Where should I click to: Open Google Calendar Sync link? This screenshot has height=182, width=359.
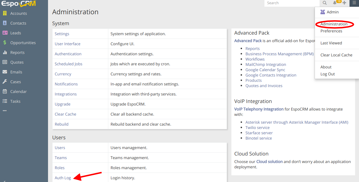click(265, 70)
